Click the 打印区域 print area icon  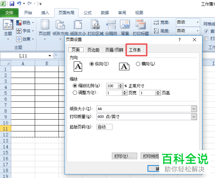[x=95, y=24]
